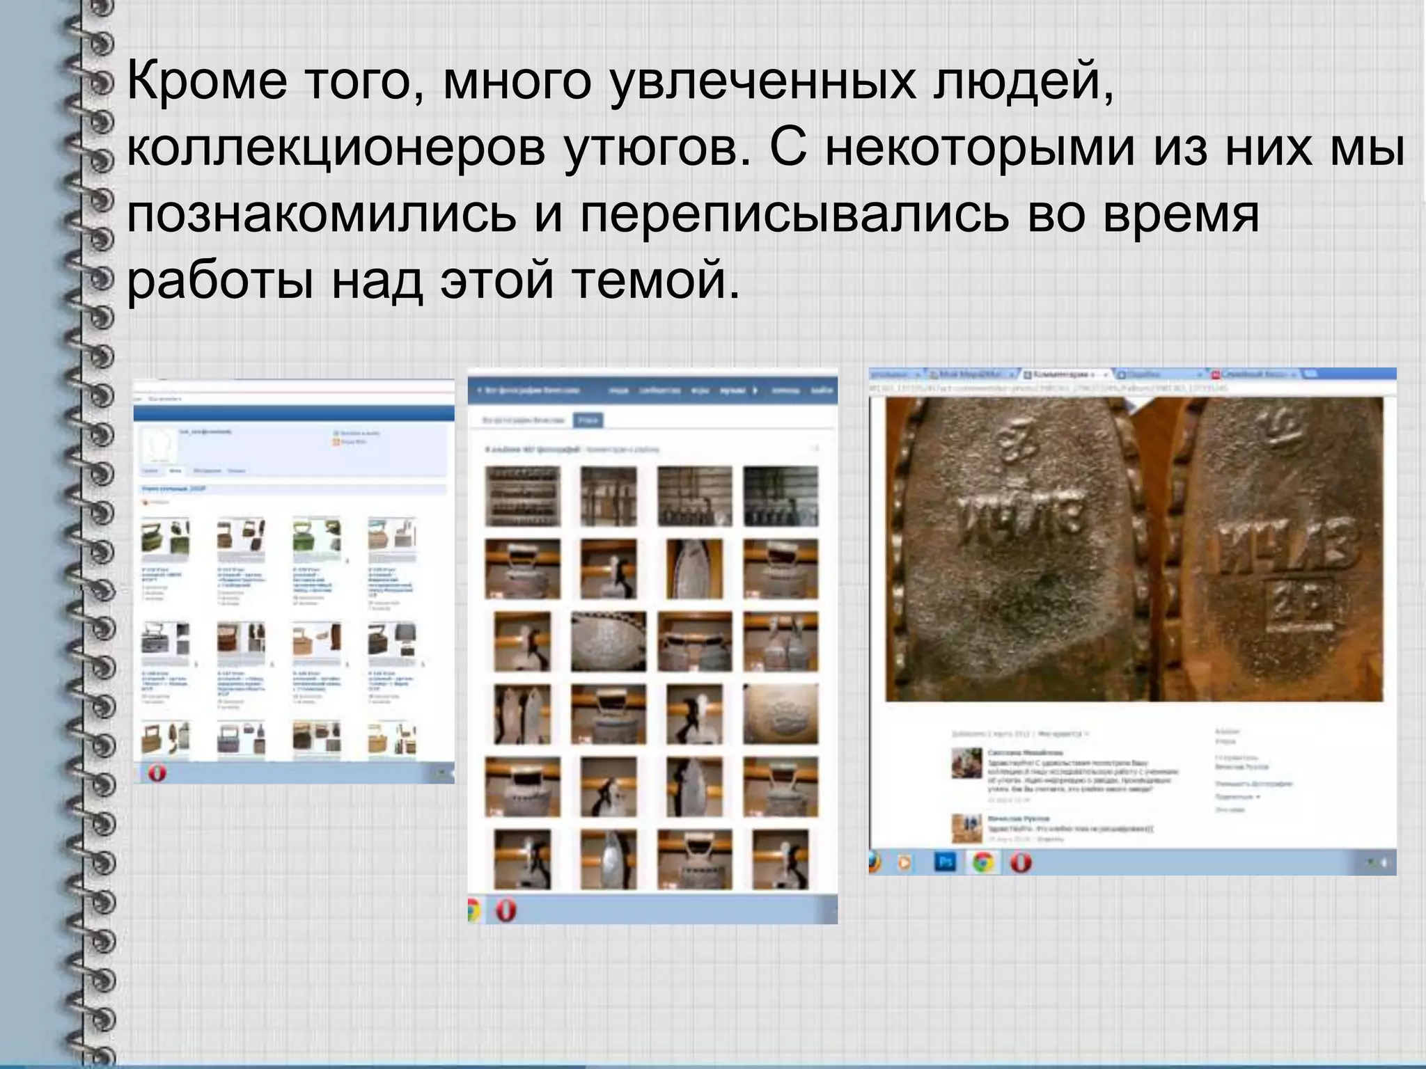Open the green iron lot thumbnail
1426x1069 pixels.
click(x=317, y=538)
